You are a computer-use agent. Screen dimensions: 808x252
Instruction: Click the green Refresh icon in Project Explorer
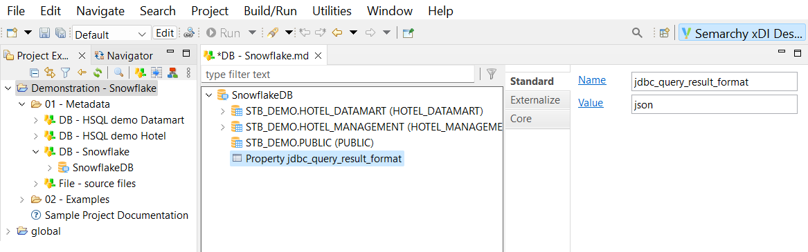(98, 72)
